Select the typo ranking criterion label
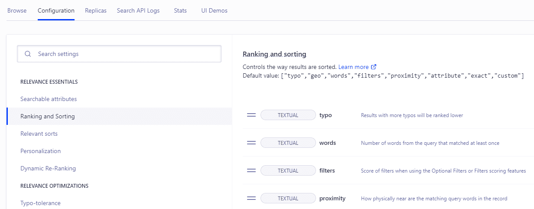Viewport: 534px width, 209px height. click(326, 115)
